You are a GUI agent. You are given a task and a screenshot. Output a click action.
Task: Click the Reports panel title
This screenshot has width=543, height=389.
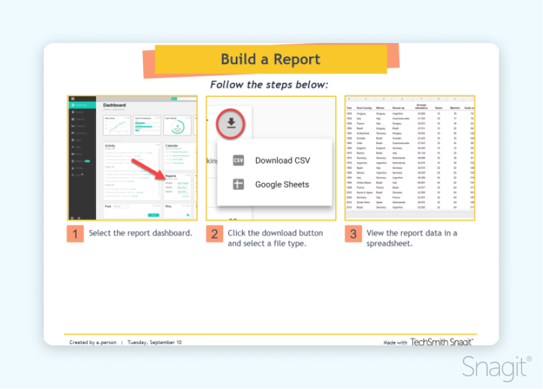tap(171, 176)
